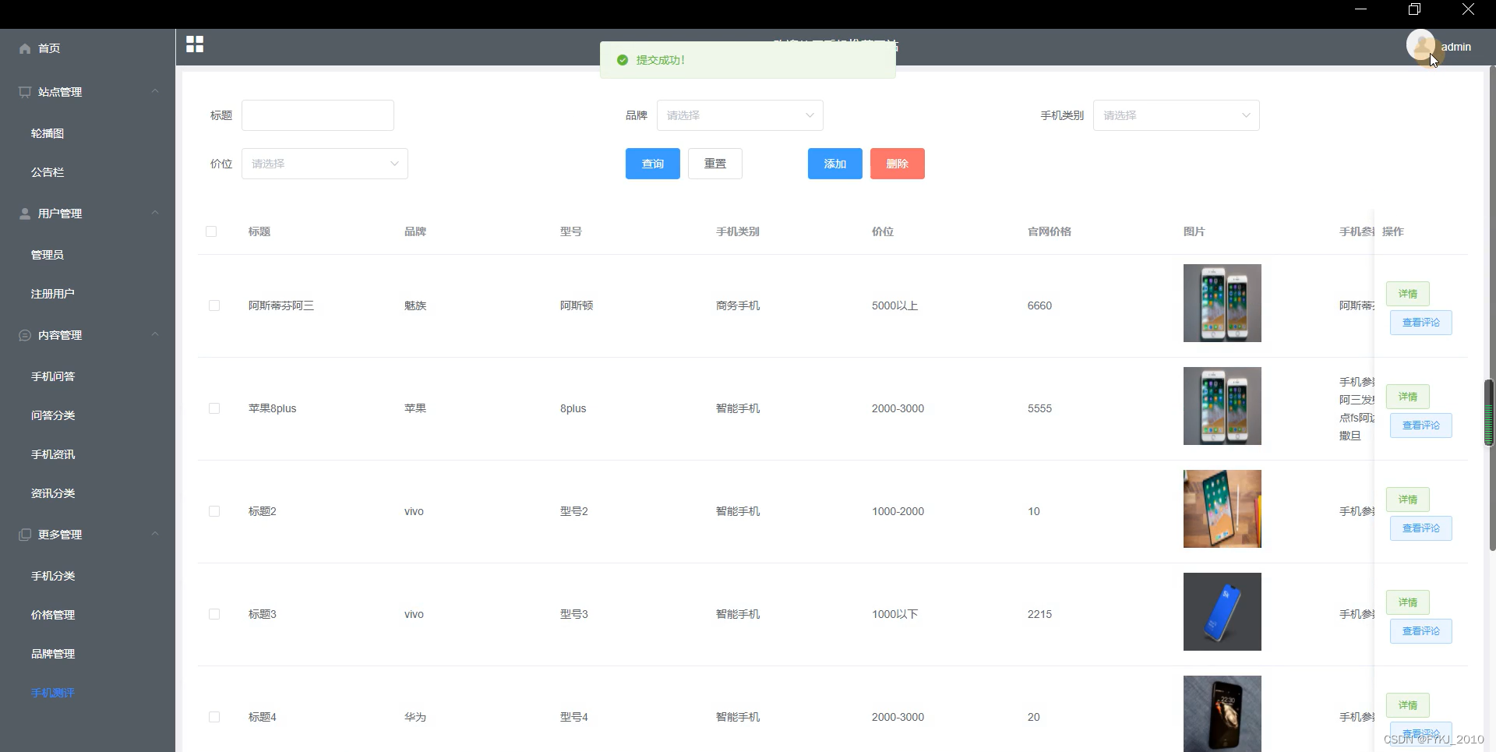This screenshot has height=752, width=1496.
Task: Open 问答分类 menu item
Action: pos(53,415)
